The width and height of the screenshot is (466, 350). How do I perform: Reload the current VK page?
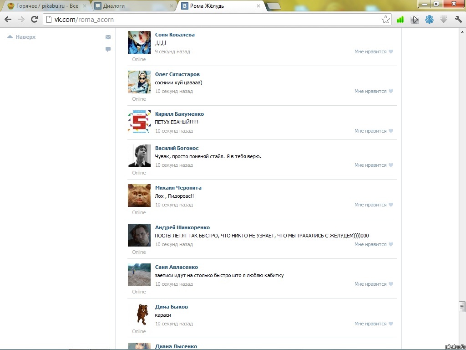point(34,20)
